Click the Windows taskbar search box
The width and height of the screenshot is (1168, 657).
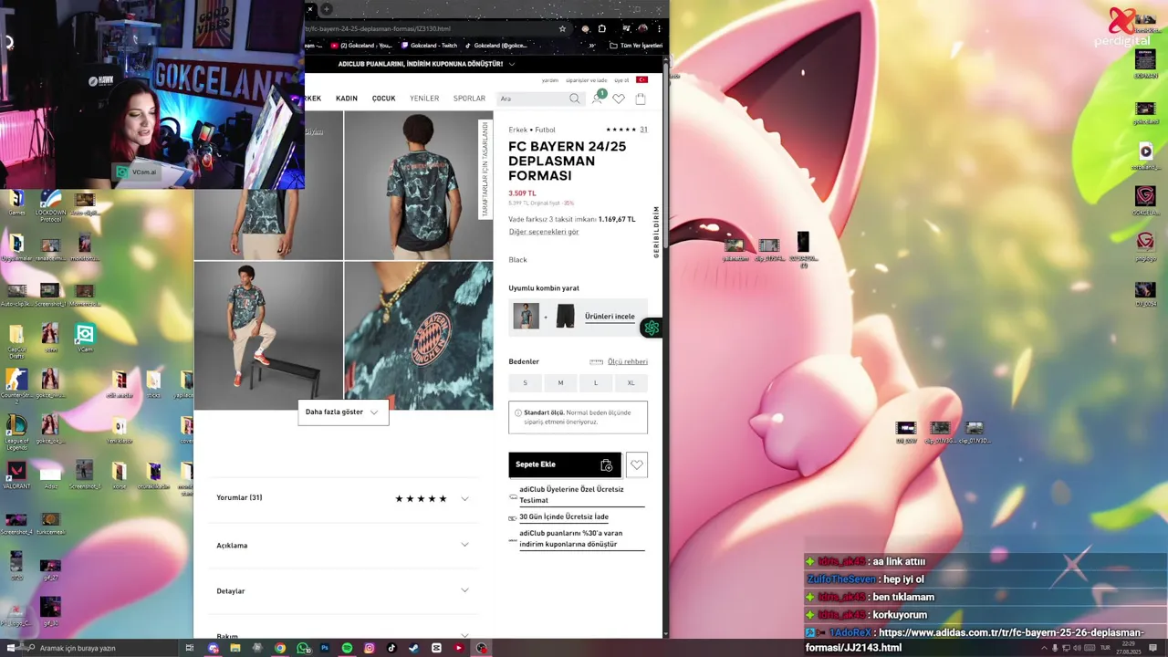(99, 648)
